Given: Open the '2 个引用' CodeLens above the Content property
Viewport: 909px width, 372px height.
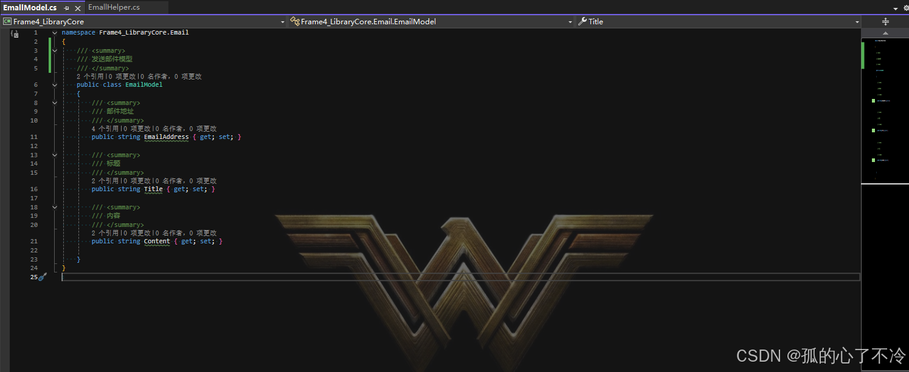Looking at the screenshot, I should (105, 234).
